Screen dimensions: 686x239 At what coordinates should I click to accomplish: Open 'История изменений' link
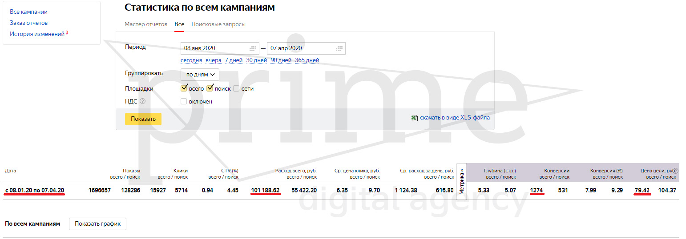click(37, 34)
